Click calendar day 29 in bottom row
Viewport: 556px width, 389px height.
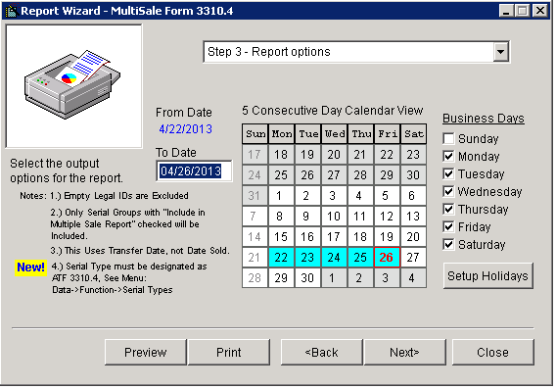pyautogui.click(x=281, y=278)
